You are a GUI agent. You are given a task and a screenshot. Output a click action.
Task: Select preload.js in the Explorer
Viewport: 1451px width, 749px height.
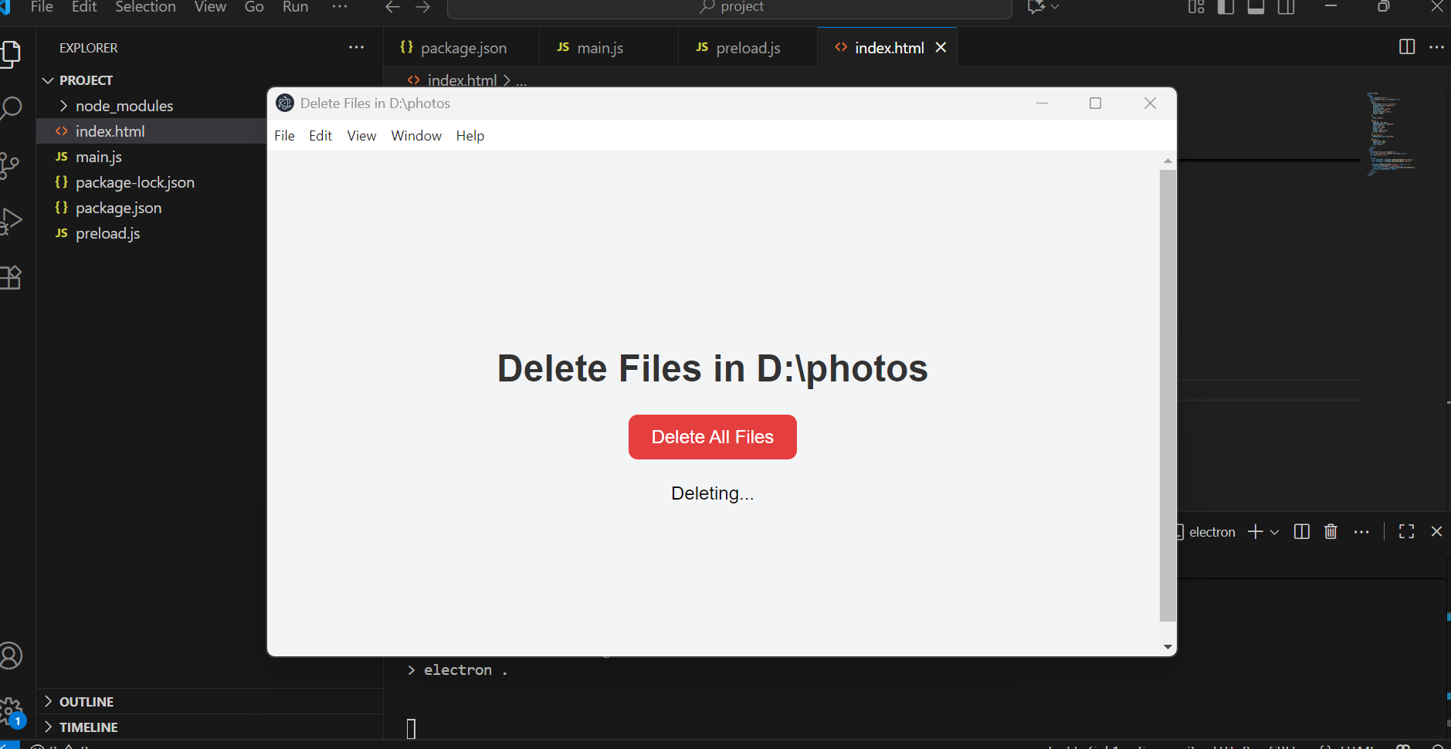[x=107, y=232]
